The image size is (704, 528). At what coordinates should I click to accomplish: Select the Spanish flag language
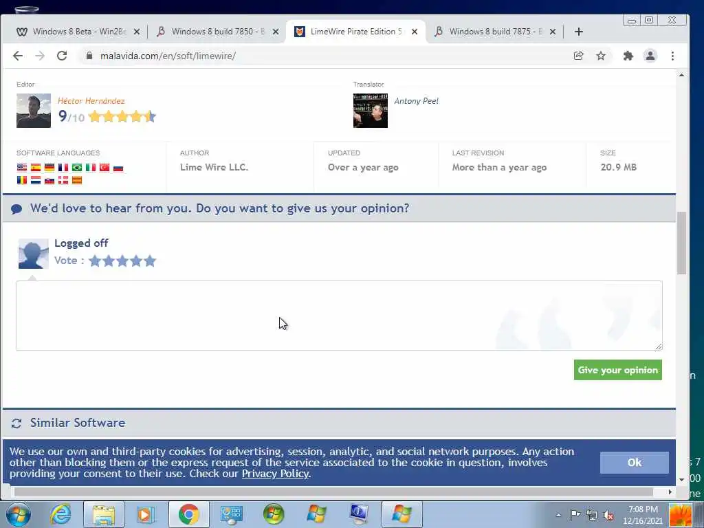pos(36,168)
